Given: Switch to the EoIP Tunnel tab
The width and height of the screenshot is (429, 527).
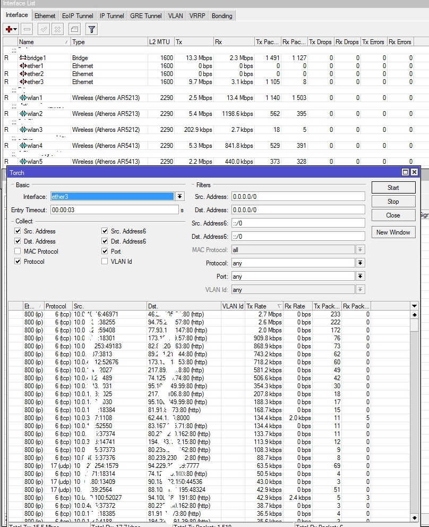Looking at the screenshot, I should pos(78,16).
